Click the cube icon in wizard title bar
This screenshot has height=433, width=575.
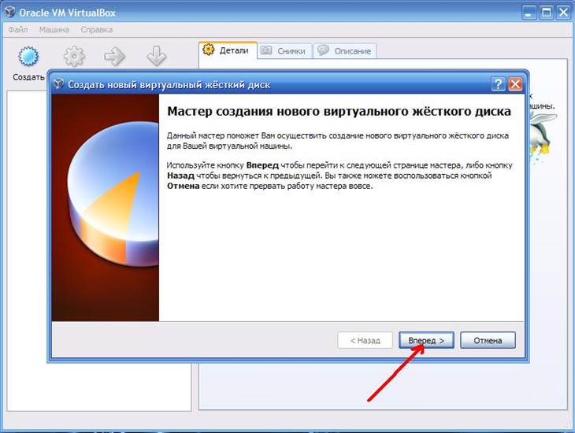pos(58,84)
